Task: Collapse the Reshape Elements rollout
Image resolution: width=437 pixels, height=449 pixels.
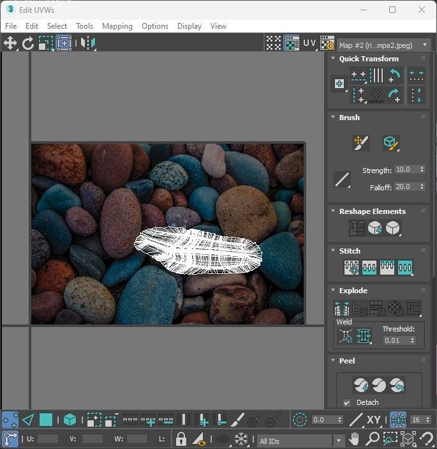Action: point(333,211)
